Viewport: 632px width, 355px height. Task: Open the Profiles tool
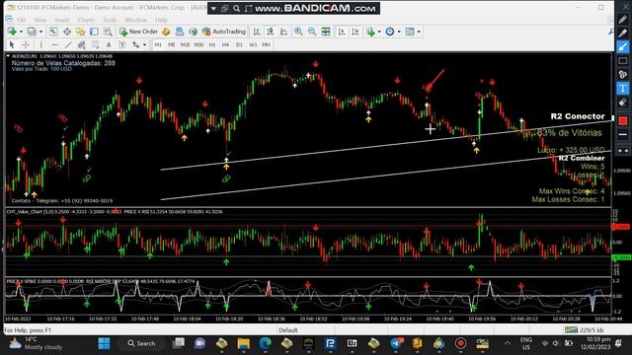(32, 32)
